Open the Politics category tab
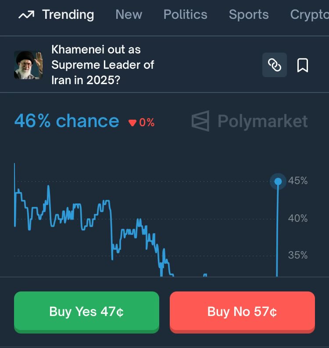This screenshot has height=348, width=329. point(185,14)
